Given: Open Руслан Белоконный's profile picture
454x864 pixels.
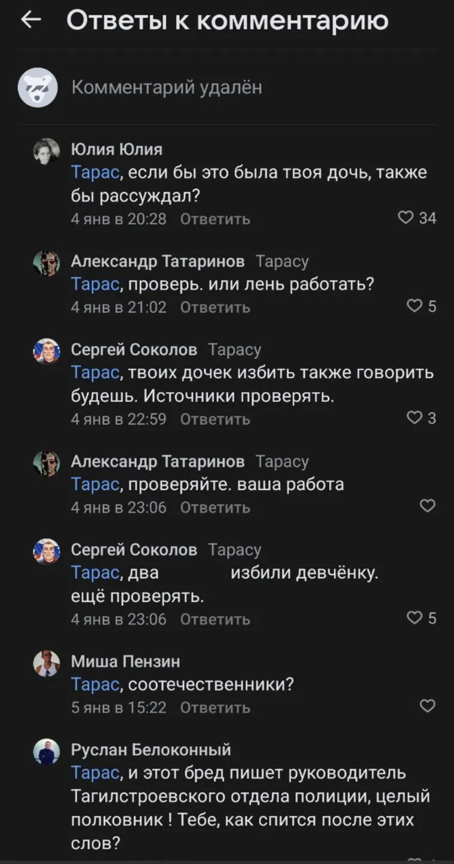Looking at the screenshot, I should [x=46, y=752].
